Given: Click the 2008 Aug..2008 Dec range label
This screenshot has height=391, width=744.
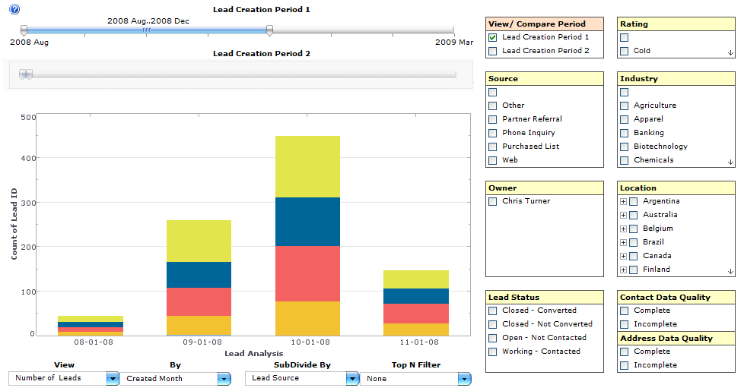Looking at the screenshot, I should click(x=148, y=20).
